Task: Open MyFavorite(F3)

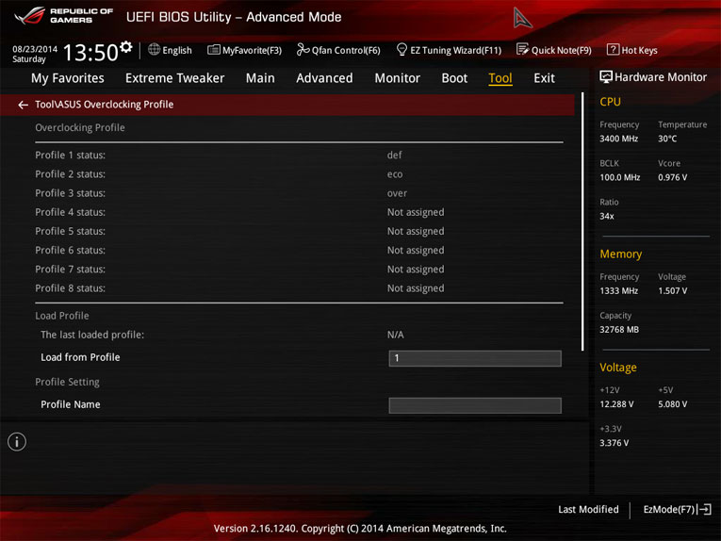Action: (245, 50)
